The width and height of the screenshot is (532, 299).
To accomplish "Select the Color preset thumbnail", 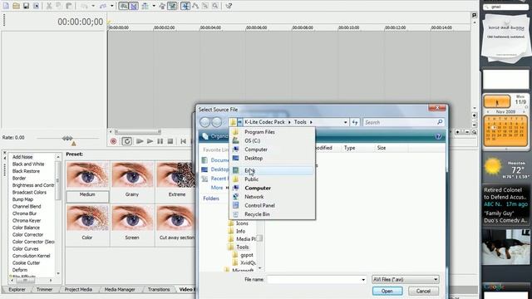I will [x=87, y=218].
